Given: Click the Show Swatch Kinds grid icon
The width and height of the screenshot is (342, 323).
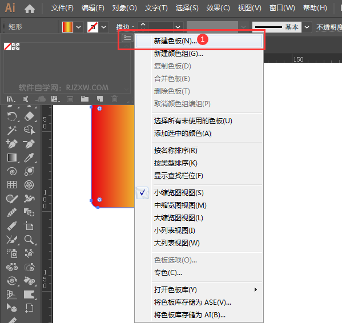Looking at the screenshot, I should coord(55,99).
